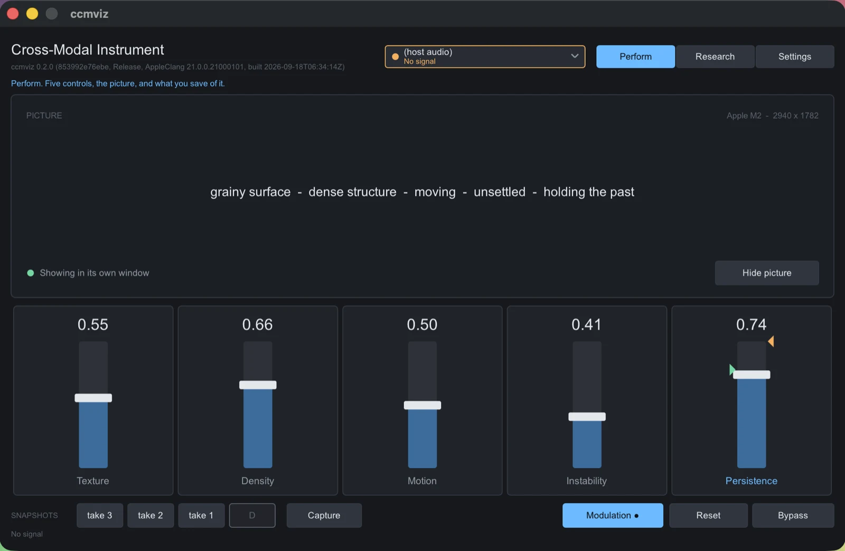
Task: Switch to the Research tab
Action: [x=715, y=56]
